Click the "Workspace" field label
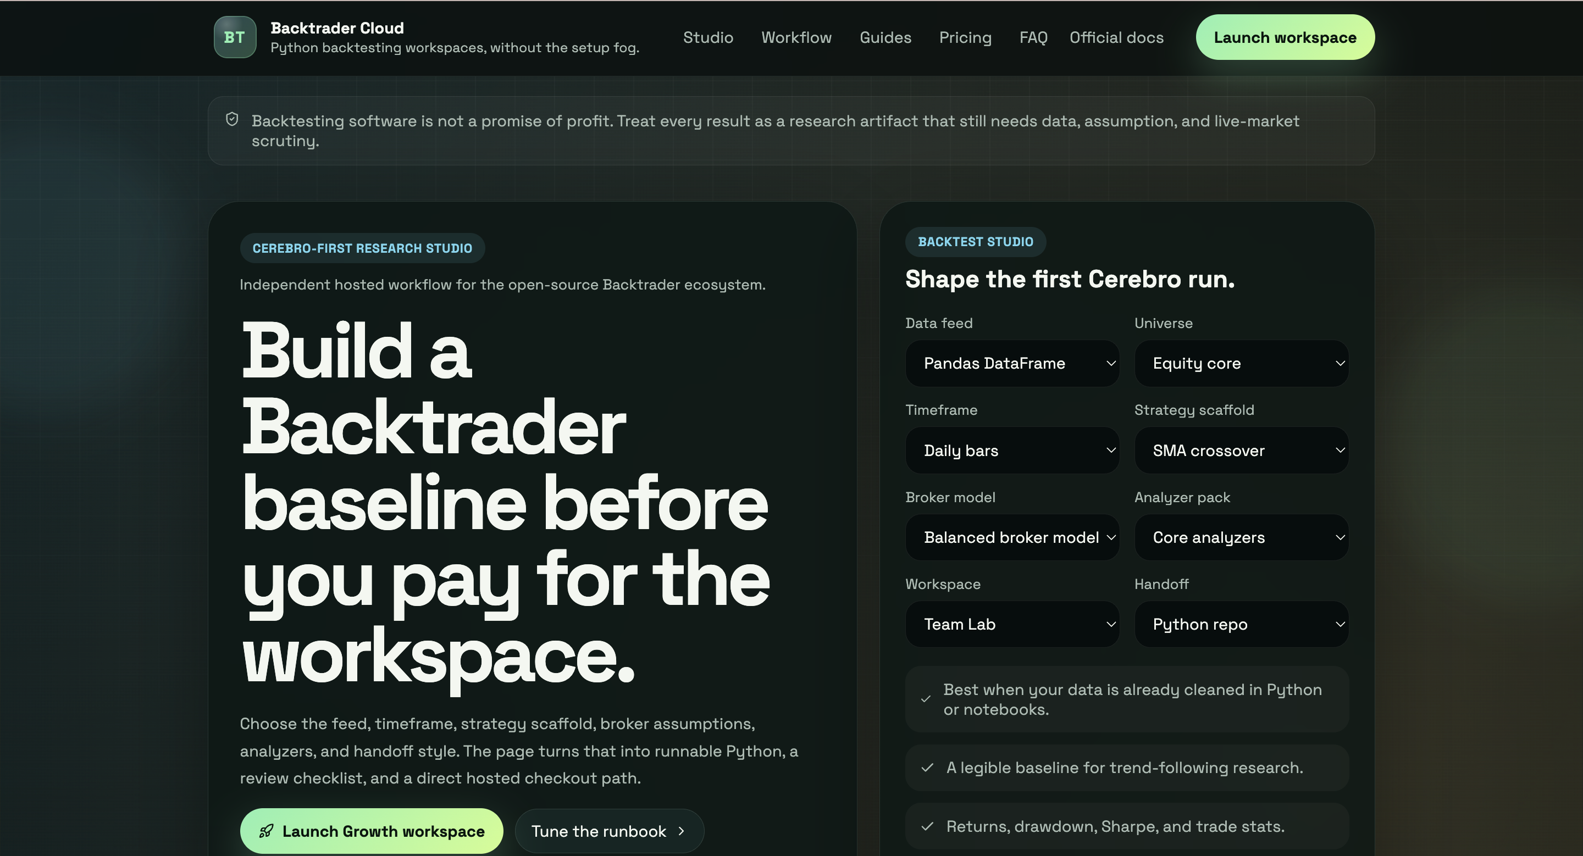This screenshot has width=1583, height=856. 943,584
